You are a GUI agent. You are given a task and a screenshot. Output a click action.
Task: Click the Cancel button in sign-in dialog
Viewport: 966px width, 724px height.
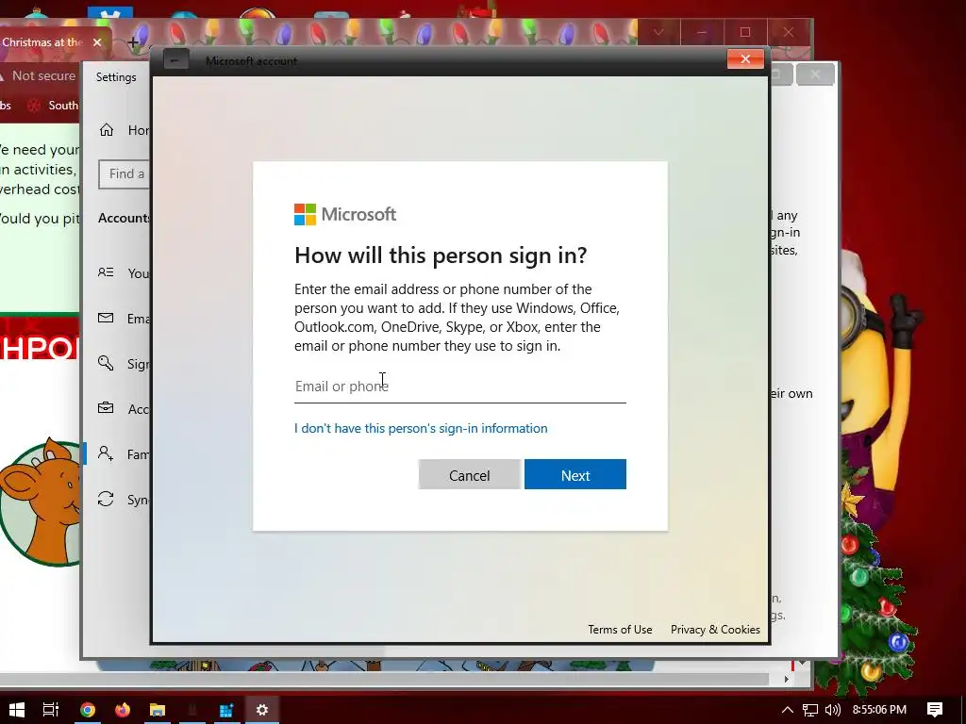click(470, 475)
